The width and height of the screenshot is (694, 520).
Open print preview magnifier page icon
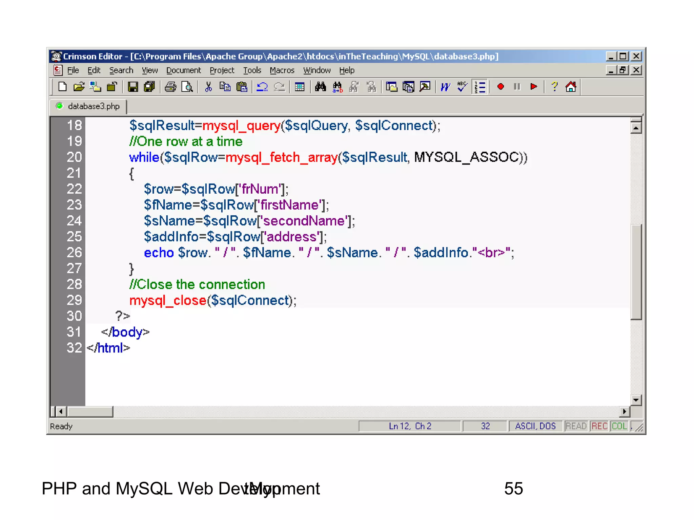point(187,87)
